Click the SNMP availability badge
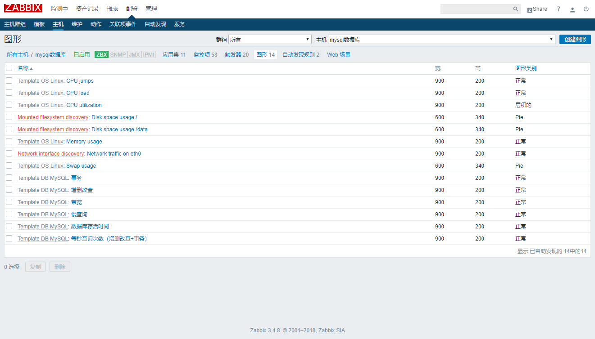Viewport: 595px width, 339px height. click(x=118, y=55)
